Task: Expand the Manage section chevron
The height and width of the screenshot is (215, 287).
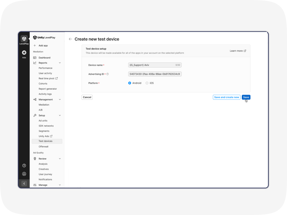Action: pos(60,185)
